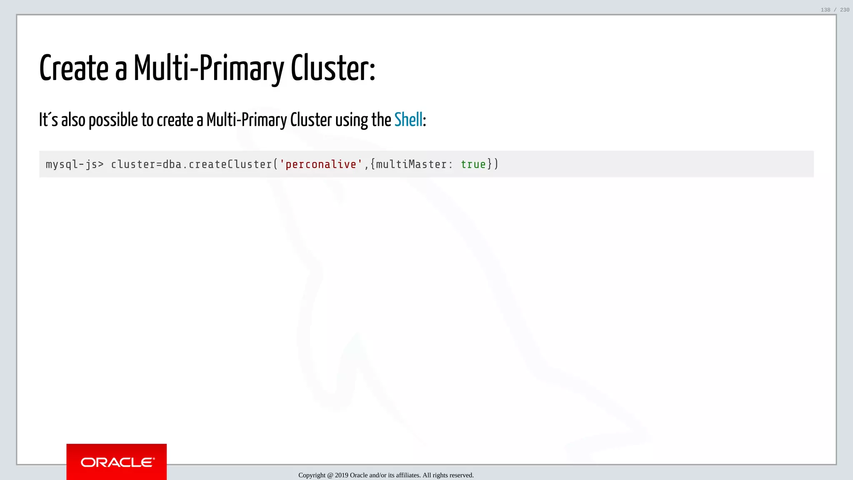The image size is (853, 480).
Task: Click the Oracle logo
Action: point(117,462)
